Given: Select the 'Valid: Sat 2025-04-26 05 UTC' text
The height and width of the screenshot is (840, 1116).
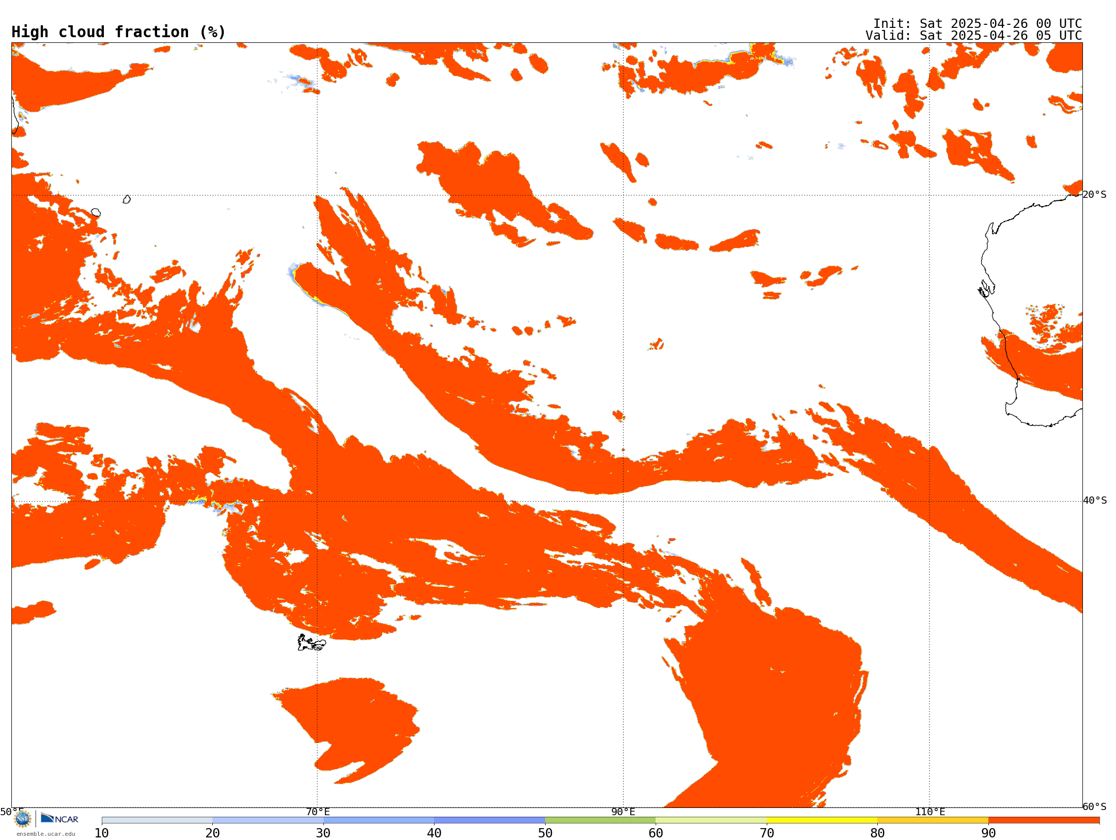Looking at the screenshot, I should point(974,36).
